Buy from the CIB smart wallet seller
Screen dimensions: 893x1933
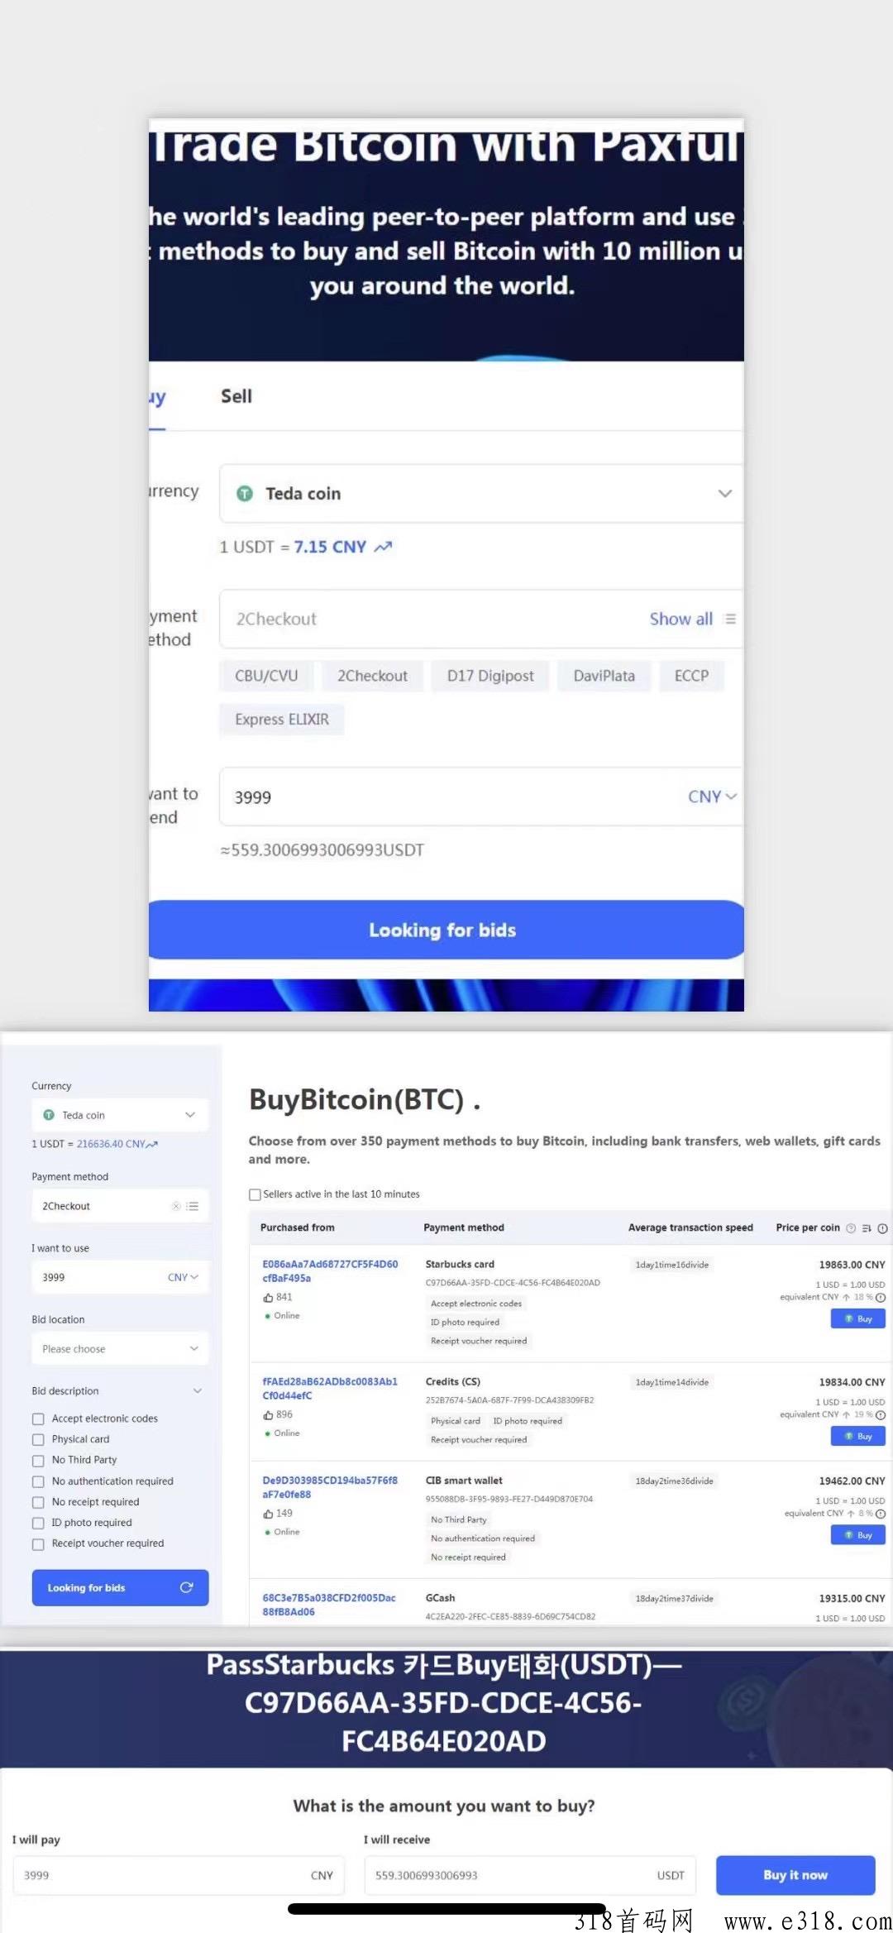pyautogui.click(x=857, y=1534)
